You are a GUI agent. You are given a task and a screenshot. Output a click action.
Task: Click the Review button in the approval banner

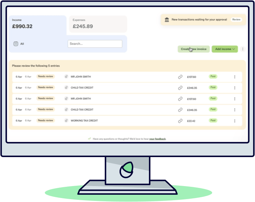pyautogui.click(x=236, y=20)
